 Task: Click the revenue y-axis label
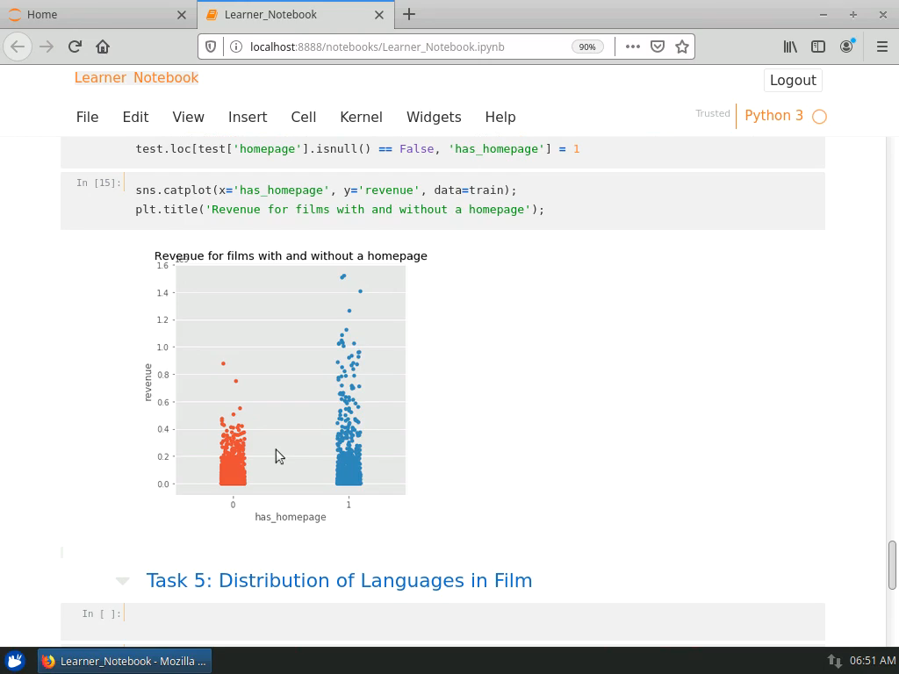[x=147, y=383]
